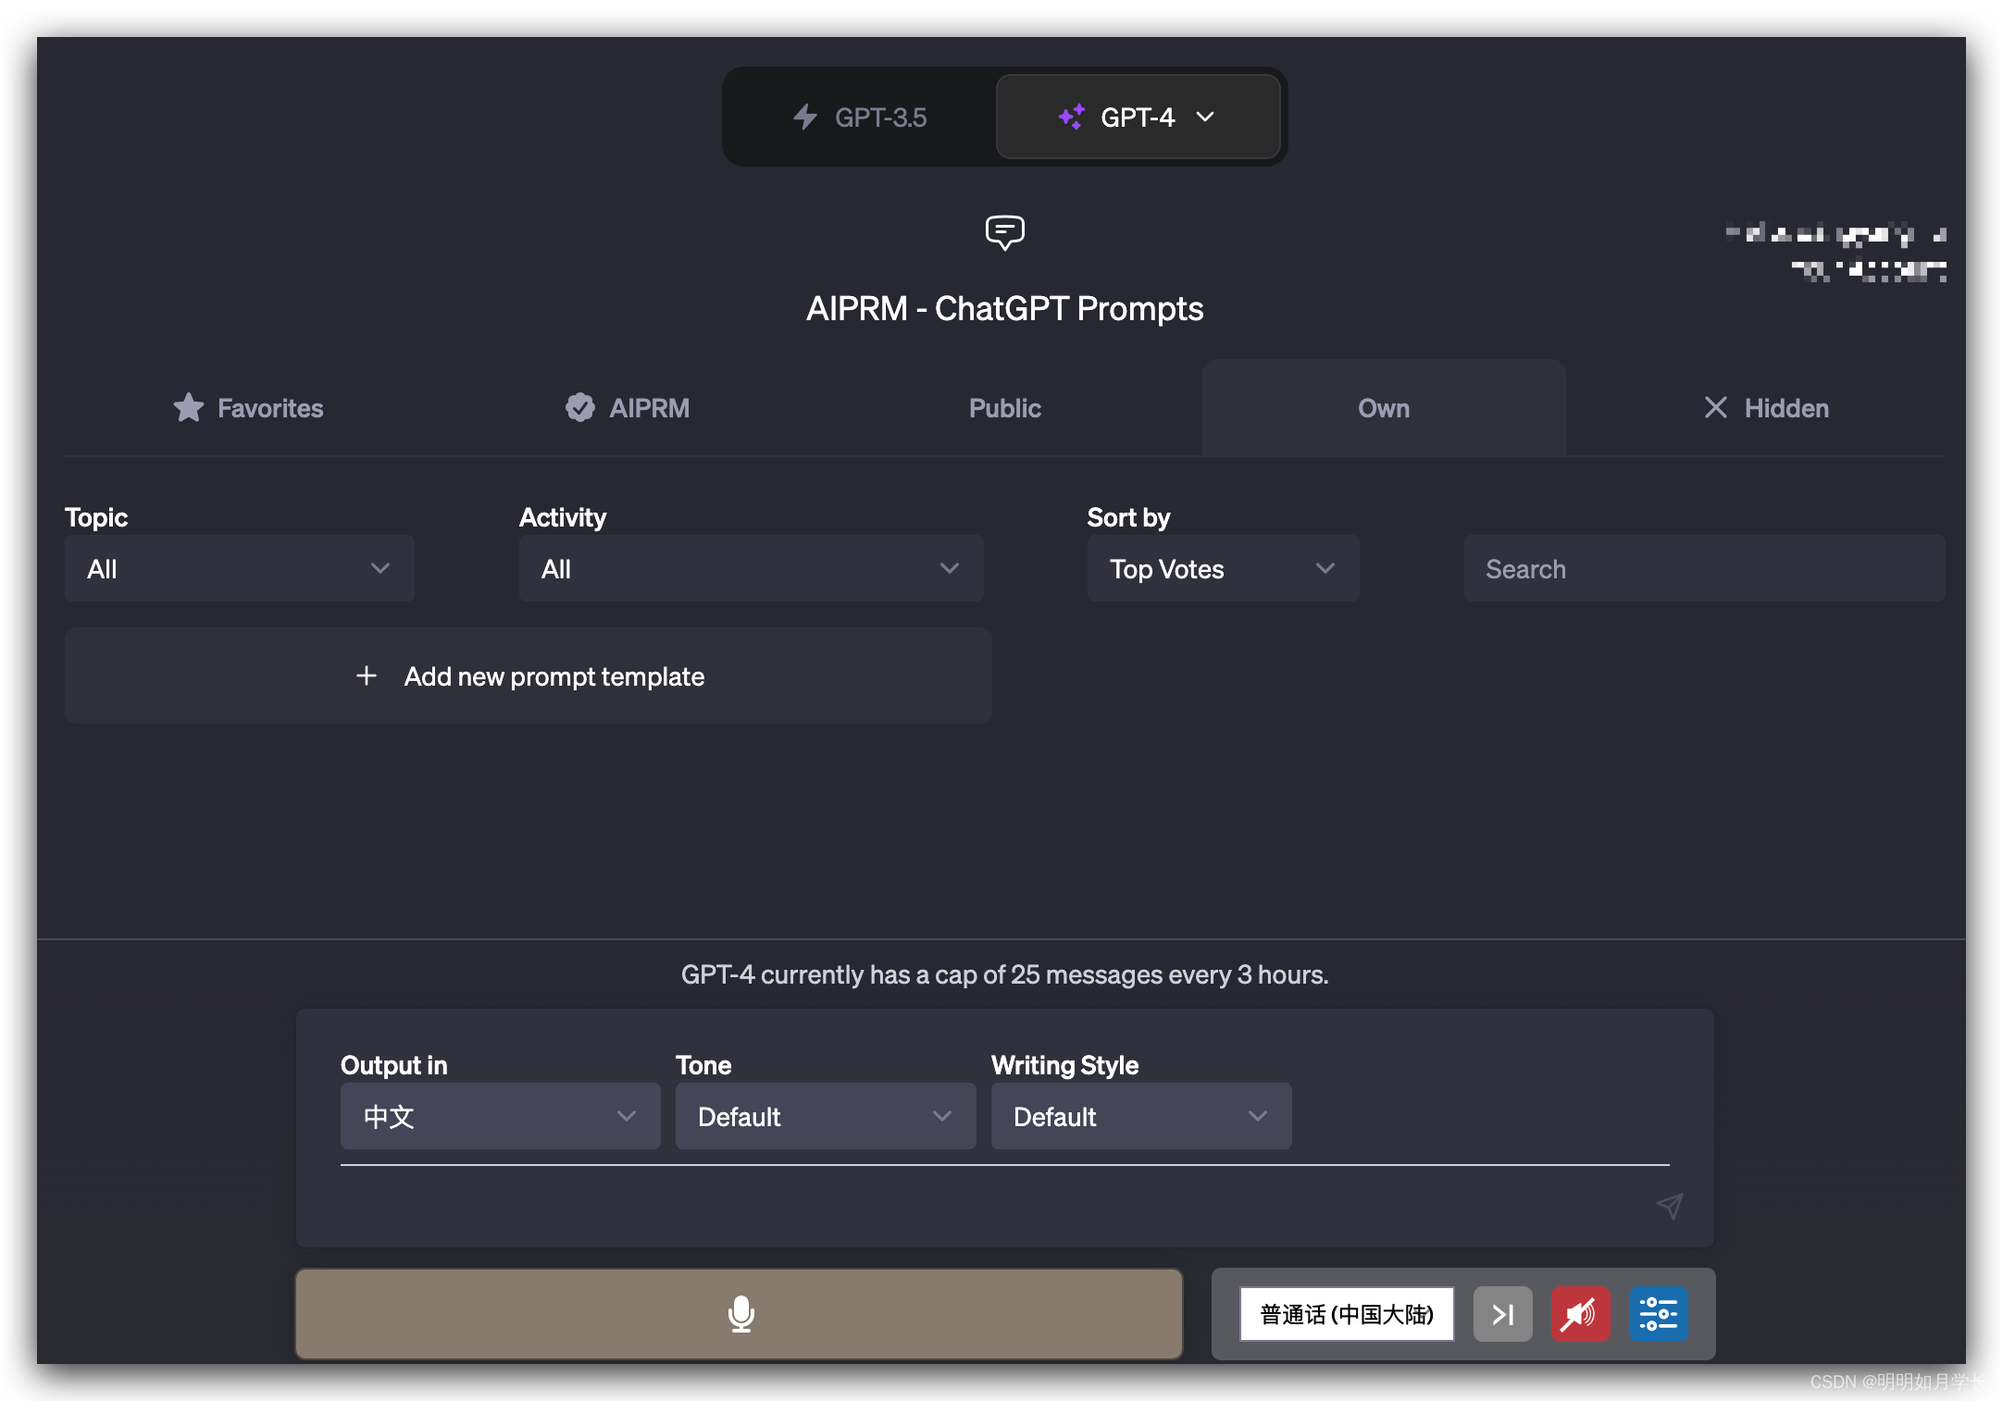Send message with paper plane icon
Screen dimensions: 2003x1401
[1670, 1205]
